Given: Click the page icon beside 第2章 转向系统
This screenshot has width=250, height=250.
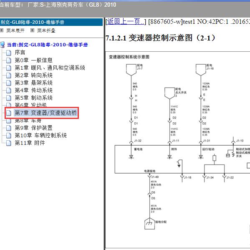Looking at the screenshot, I should pos(9,76).
